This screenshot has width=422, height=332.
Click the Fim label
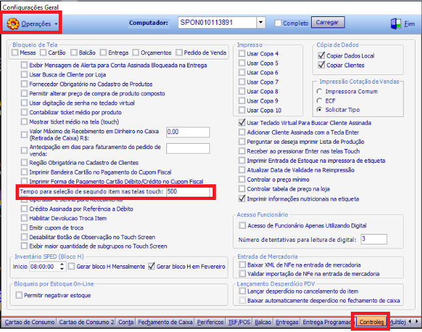[410, 24]
